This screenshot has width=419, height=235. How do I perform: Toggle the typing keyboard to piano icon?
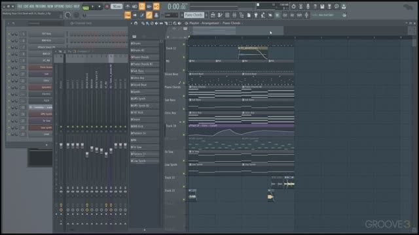click(128, 15)
